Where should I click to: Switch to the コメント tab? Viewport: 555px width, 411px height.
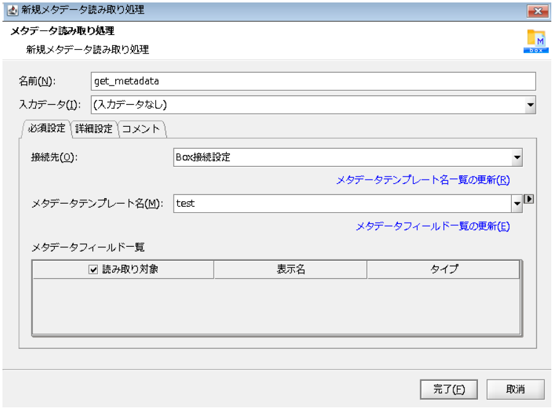[x=142, y=130]
